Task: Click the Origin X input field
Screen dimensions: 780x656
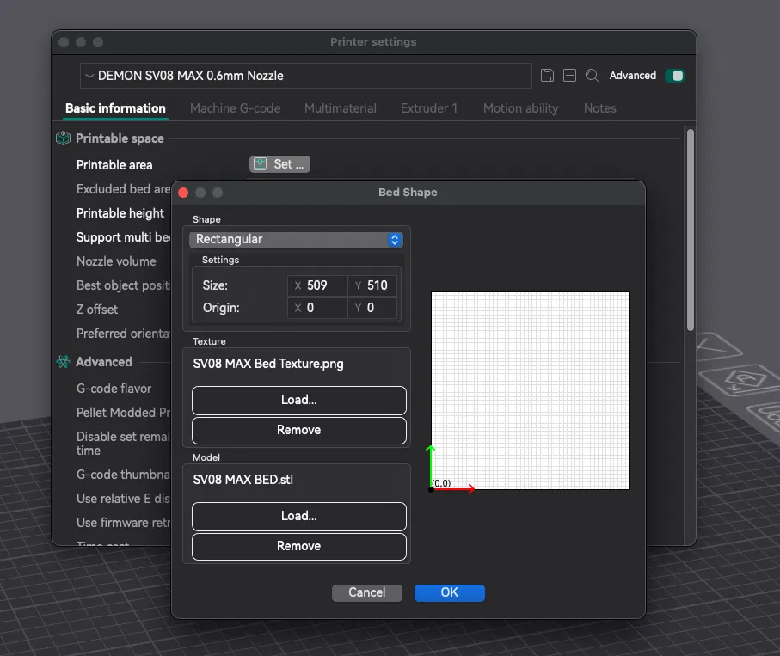Action: tap(316, 308)
